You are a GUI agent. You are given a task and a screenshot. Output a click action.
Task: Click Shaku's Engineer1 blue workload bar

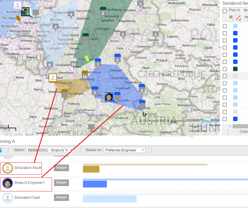pyautogui.click(x=95, y=184)
